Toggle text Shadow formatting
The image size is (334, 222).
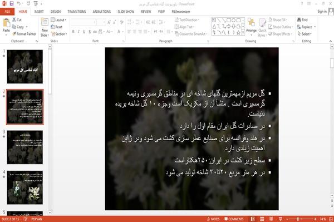pyautogui.click(x=90, y=32)
